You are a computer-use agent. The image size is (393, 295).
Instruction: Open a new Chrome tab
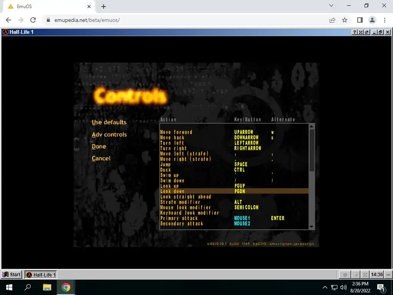(x=104, y=7)
